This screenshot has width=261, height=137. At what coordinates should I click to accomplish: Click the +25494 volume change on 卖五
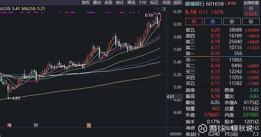252,30
